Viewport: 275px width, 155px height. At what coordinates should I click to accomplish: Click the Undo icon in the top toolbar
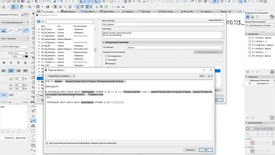pos(44,1)
